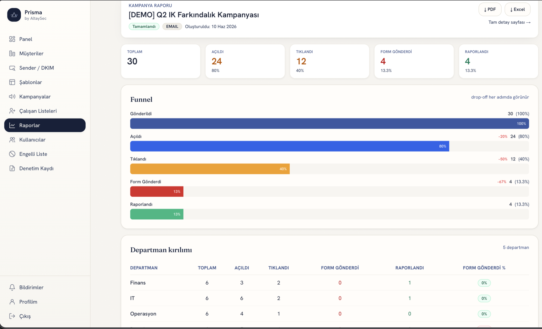Click the Bildirimler bell icon
This screenshot has width=542, height=329.
point(12,287)
